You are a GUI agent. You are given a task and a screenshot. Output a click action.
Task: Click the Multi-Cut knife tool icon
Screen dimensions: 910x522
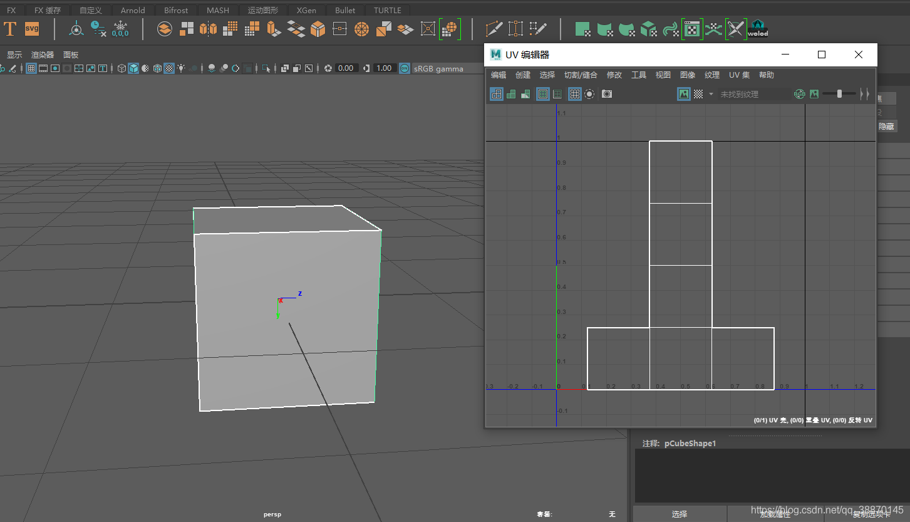point(494,29)
